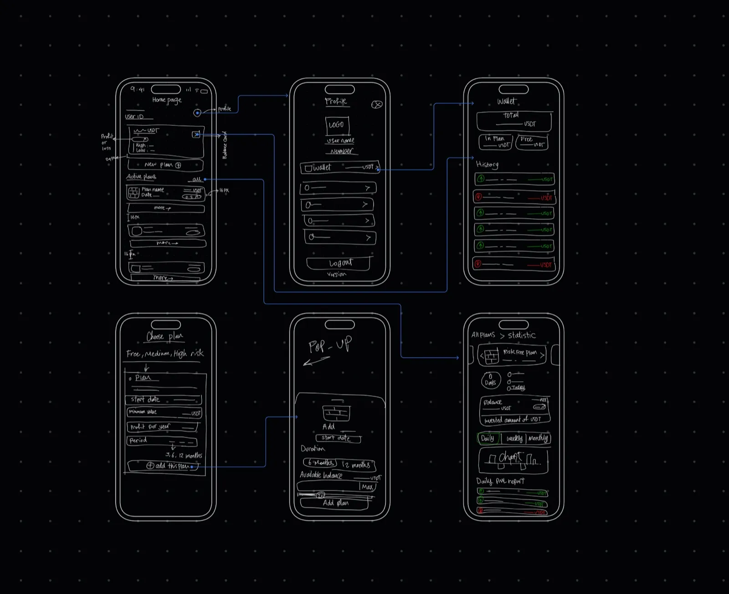This screenshot has width=729, height=594.
Task: Tap the '0 Days' circle
Action: coord(491,379)
